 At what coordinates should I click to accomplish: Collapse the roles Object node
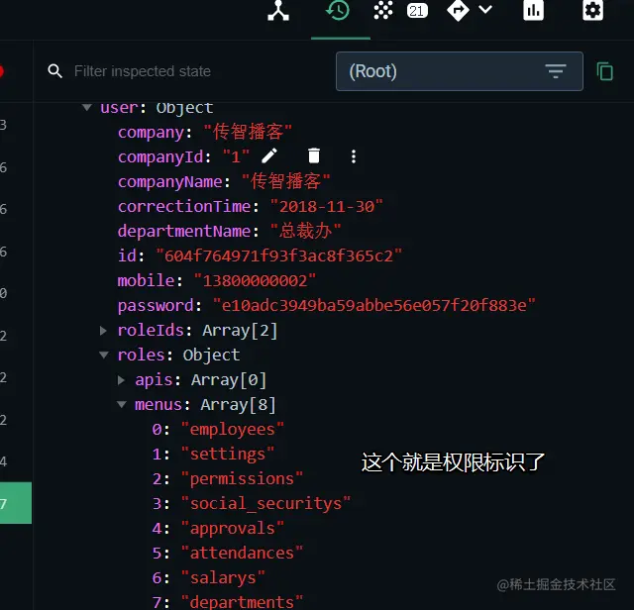pos(104,355)
